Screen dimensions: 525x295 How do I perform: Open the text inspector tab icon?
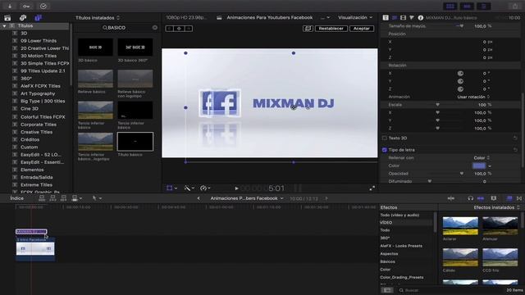pyautogui.click(x=395, y=18)
